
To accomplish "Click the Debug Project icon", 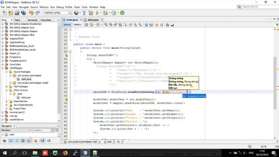I will pyautogui.click(x=105, y=13).
